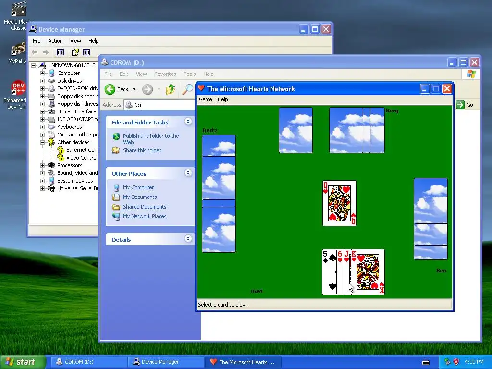Expand the Details panel

point(188,239)
